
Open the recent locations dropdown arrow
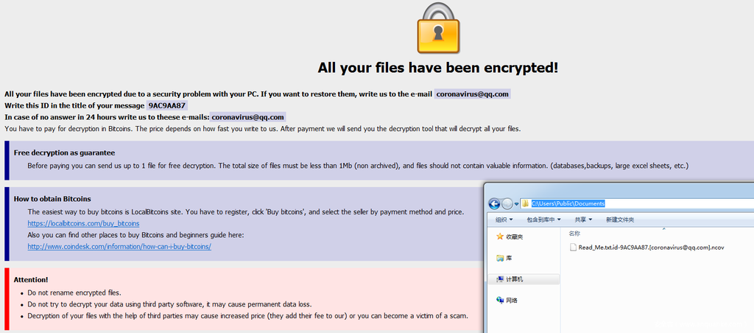[x=516, y=204]
